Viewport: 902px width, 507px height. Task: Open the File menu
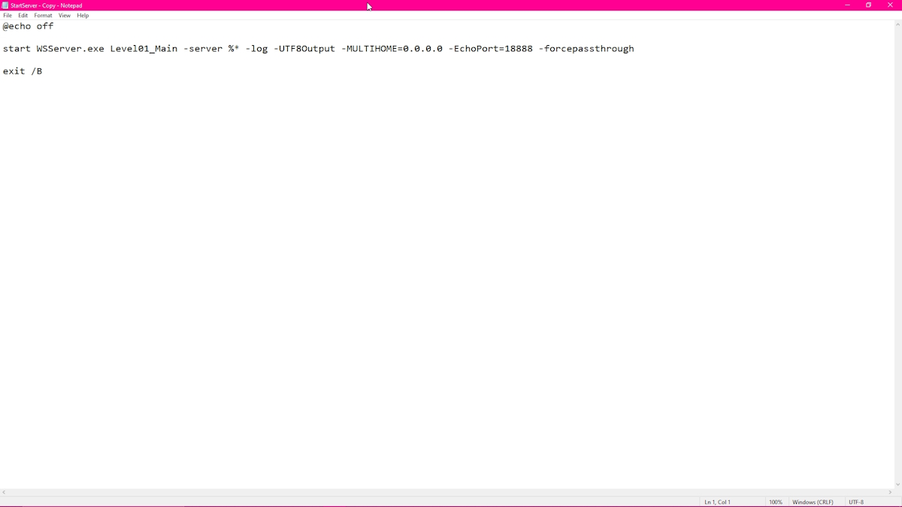pos(8,16)
